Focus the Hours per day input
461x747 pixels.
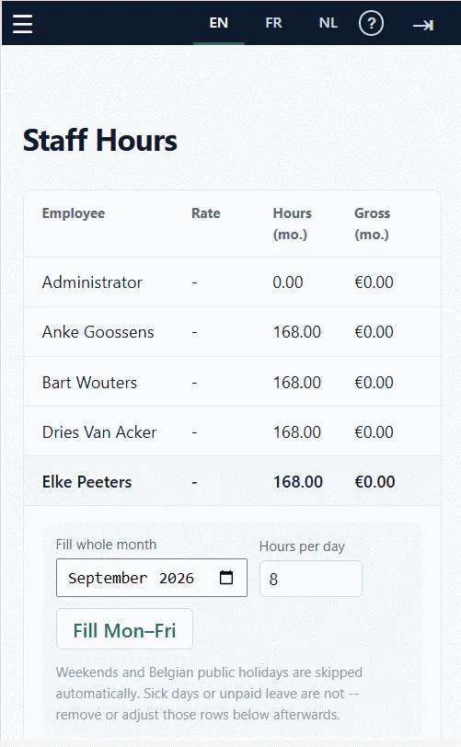[311, 579]
